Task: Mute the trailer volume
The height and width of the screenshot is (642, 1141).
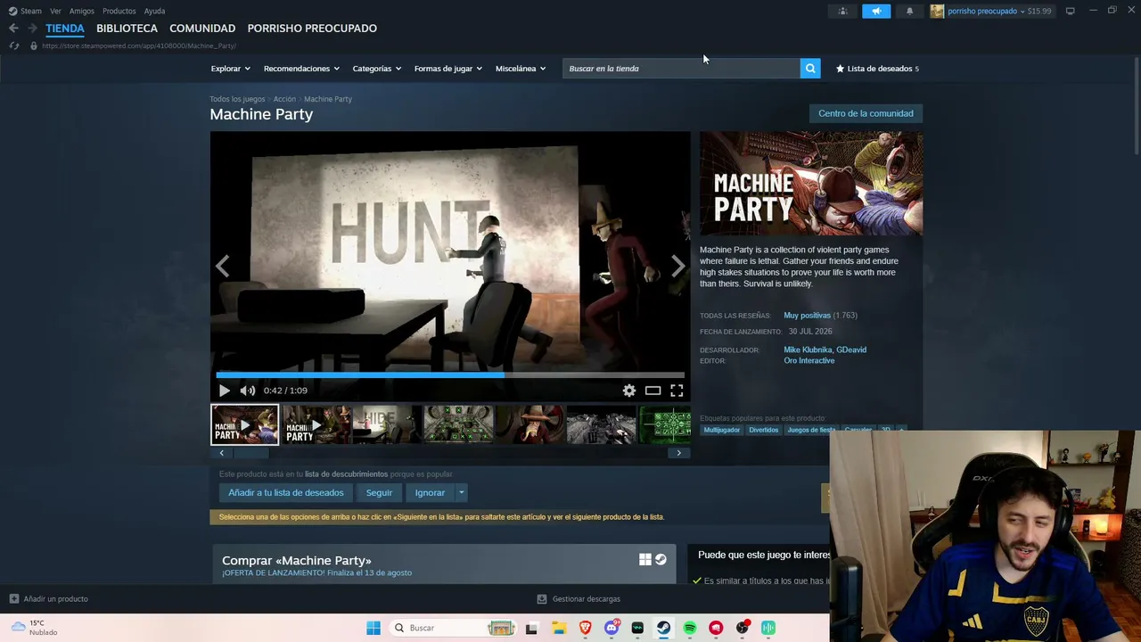Action: (248, 391)
